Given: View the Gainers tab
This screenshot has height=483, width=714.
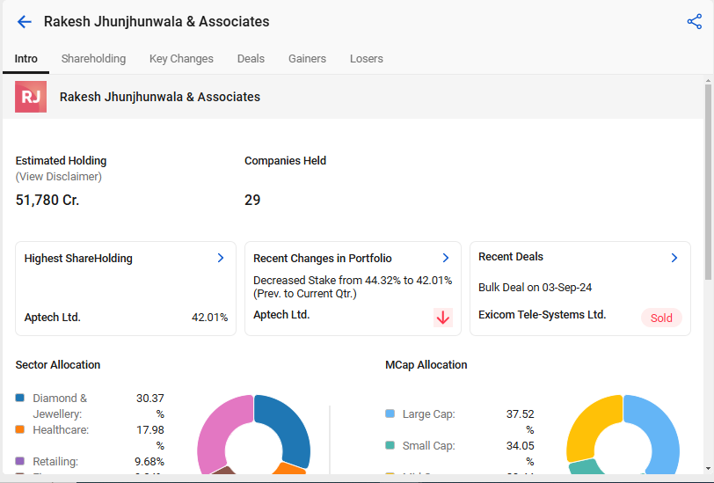Looking at the screenshot, I should 308,59.
